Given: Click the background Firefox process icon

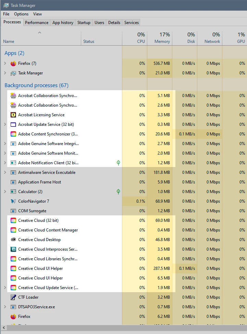Looking at the screenshot, I should tap(13, 317).
